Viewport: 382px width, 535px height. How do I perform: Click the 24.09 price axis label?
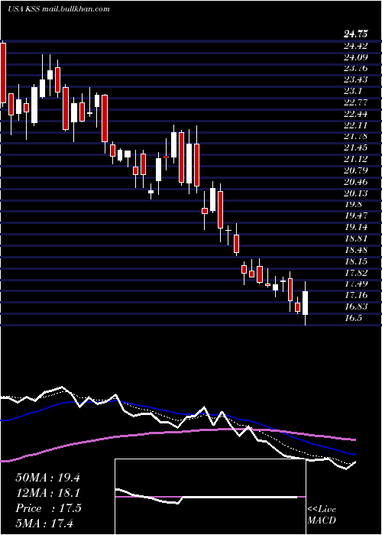(x=356, y=57)
